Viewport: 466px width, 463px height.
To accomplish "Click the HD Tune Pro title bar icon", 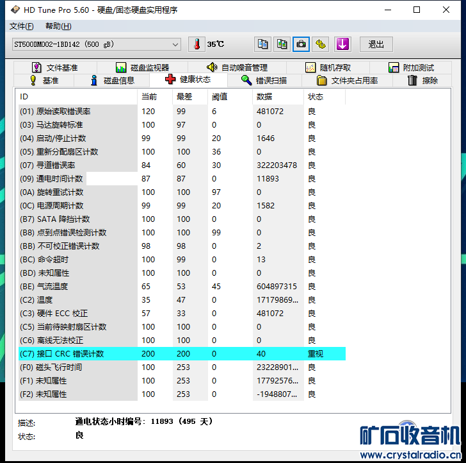I will pos(15,10).
